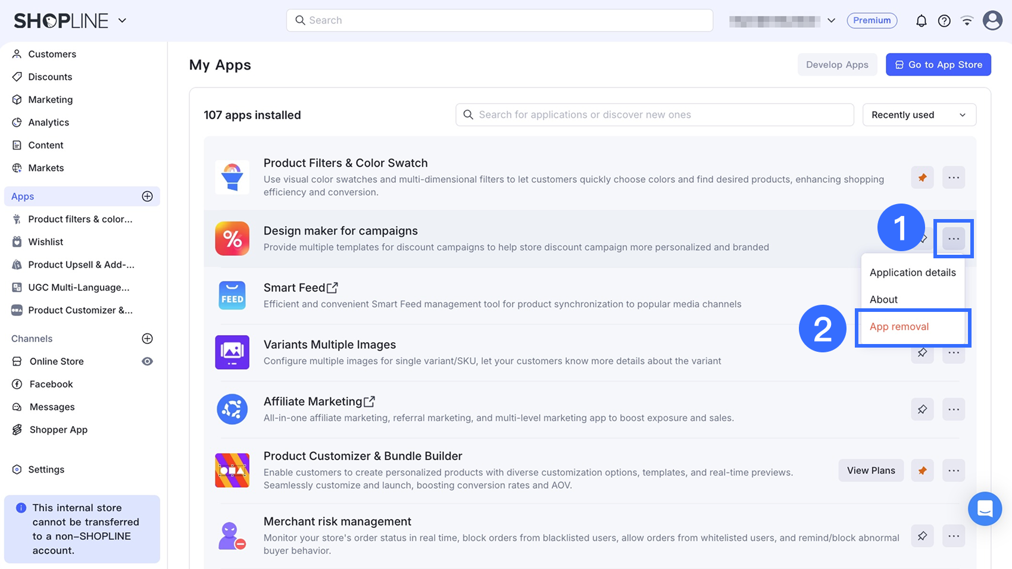
Task: Open the help question mark icon
Action: point(944,21)
